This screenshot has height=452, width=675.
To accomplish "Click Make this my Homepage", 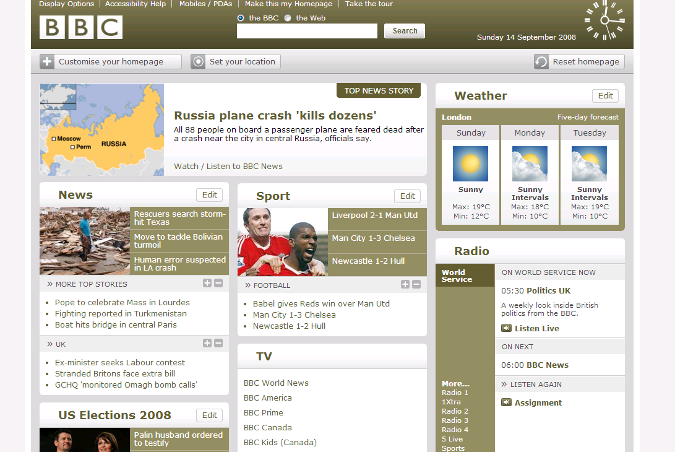I will tap(288, 4).
